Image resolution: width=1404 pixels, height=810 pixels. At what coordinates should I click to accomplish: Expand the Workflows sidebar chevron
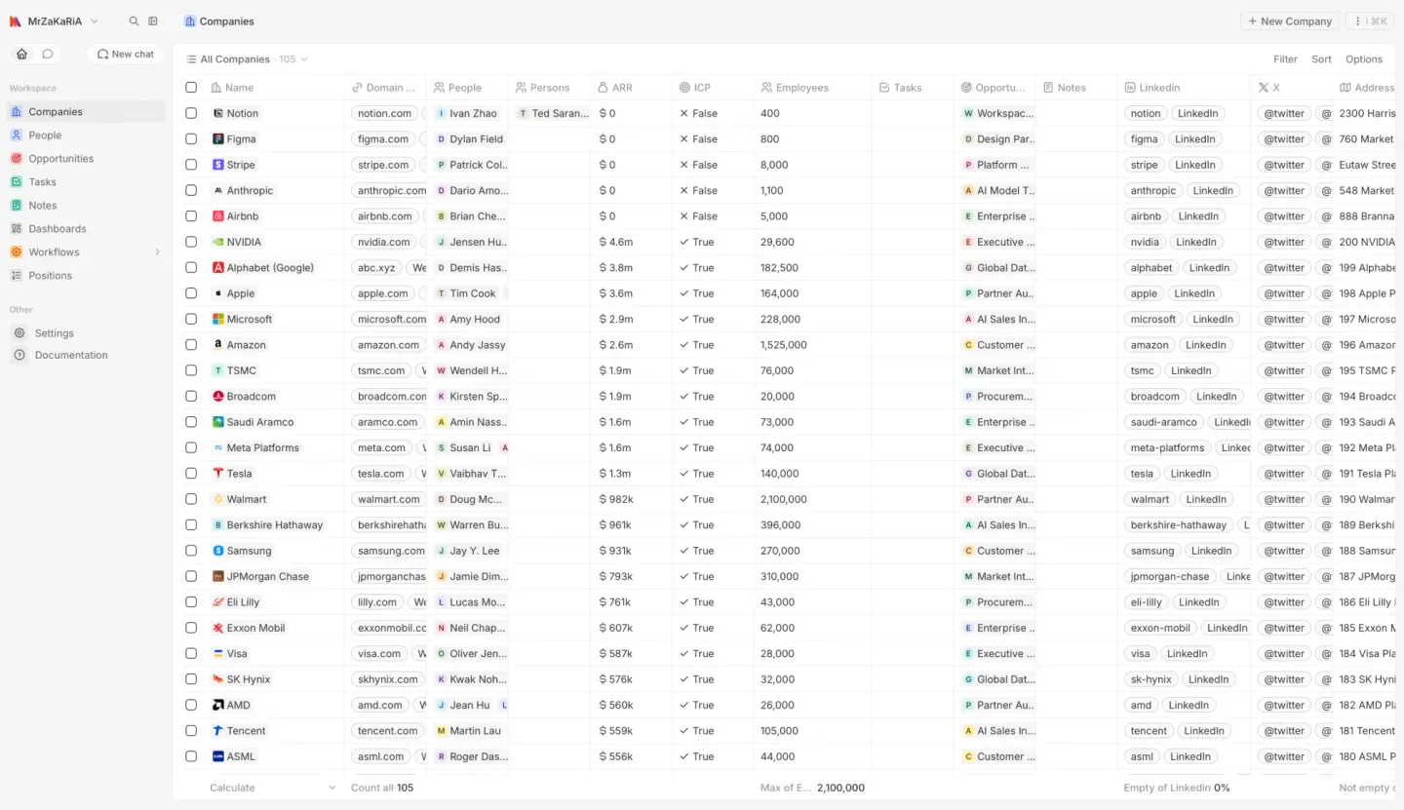tap(157, 252)
